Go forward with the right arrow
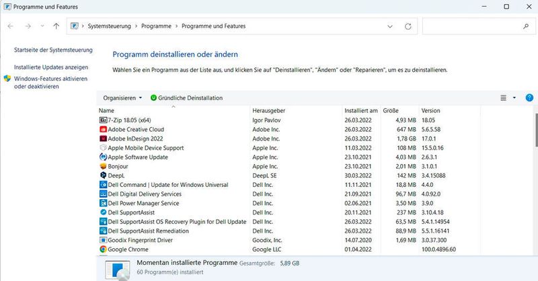The image size is (538, 281). pyautogui.click(x=28, y=26)
